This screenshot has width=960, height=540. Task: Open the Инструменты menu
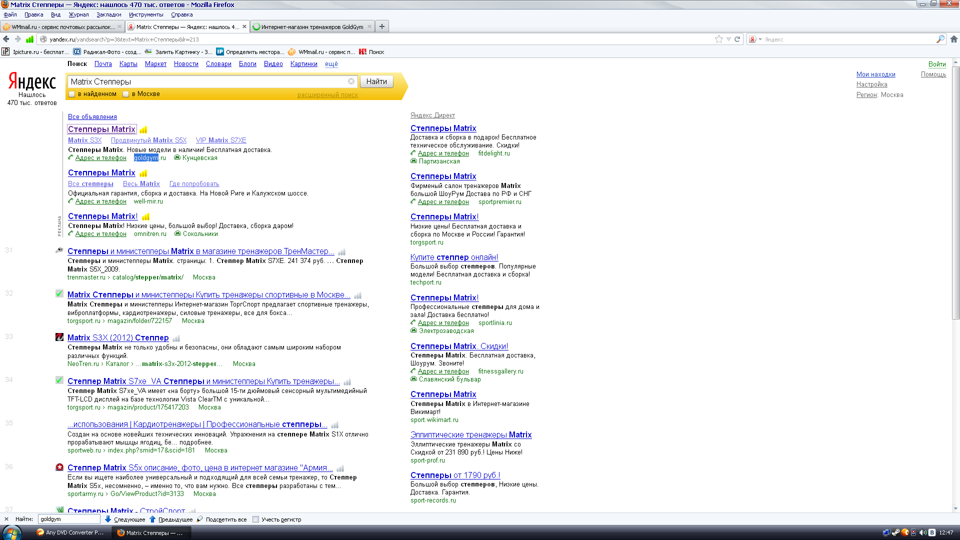[x=146, y=14]
